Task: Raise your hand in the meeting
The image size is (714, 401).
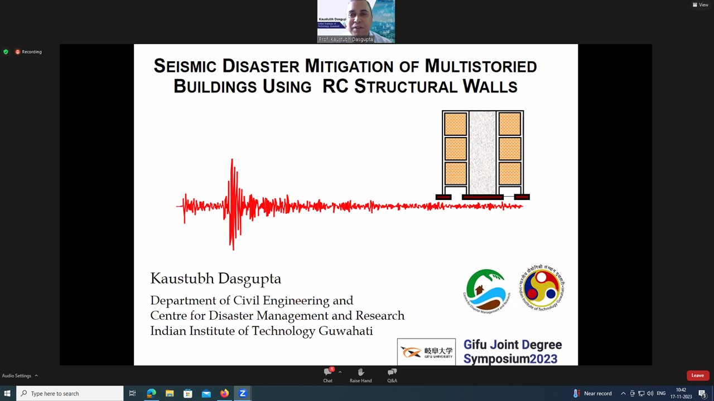Action: click(x=360, y=375)
